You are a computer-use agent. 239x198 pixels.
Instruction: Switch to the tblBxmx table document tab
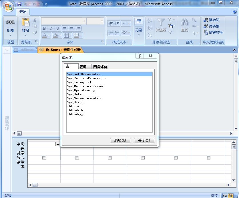[24, 50]
